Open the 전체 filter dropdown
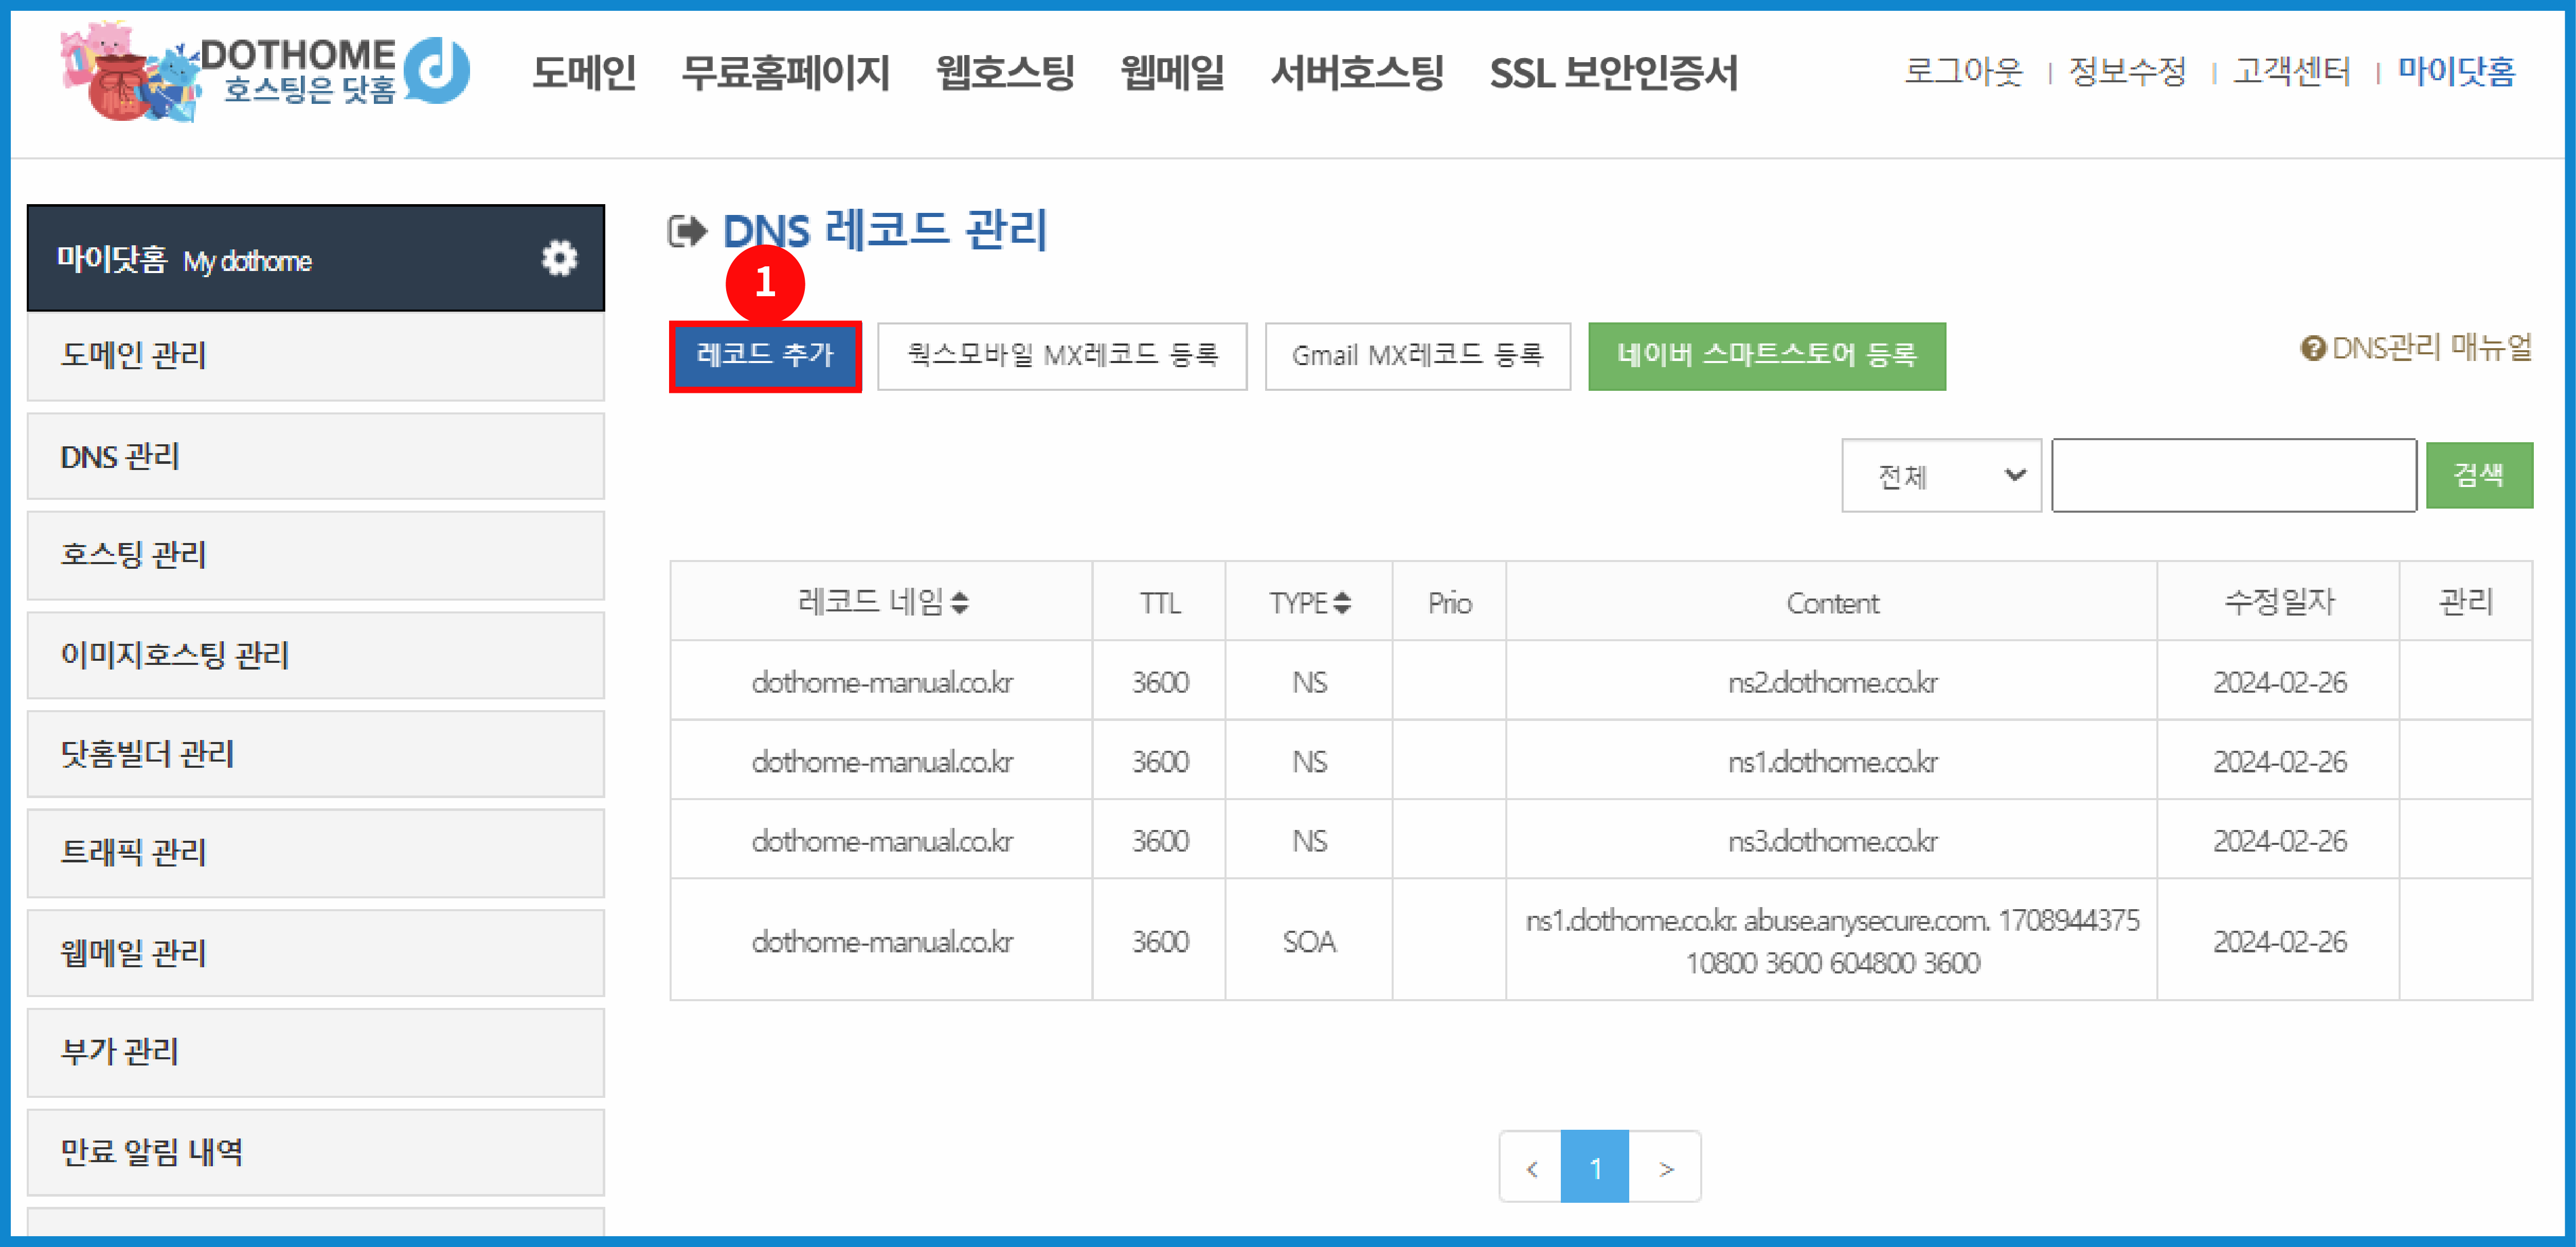The height and width of the screenshot is (1247, 2576). (x=1940, y=475)
